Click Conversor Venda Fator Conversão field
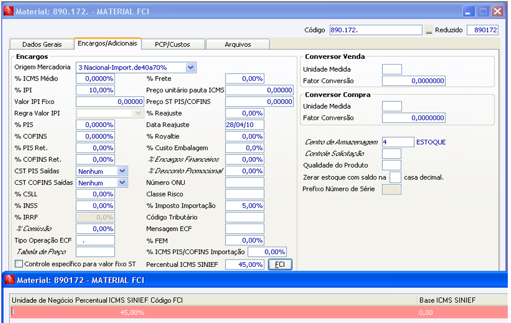Image resolution: width=511 pixels, height=323 pixels. coord(414,81)
